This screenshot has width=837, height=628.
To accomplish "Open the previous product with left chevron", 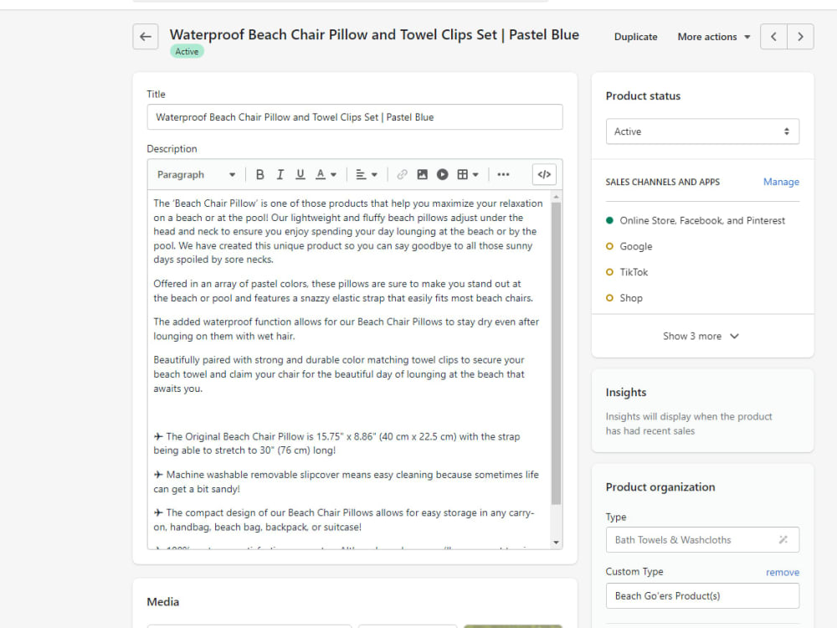I will point(773,37).
